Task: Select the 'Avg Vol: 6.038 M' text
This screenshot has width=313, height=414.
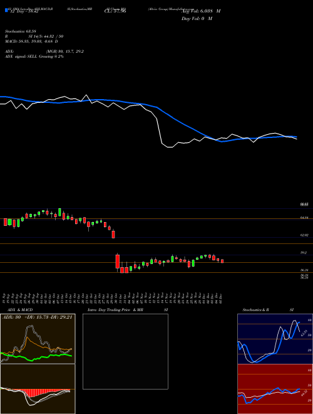Action: pos(201,11)
